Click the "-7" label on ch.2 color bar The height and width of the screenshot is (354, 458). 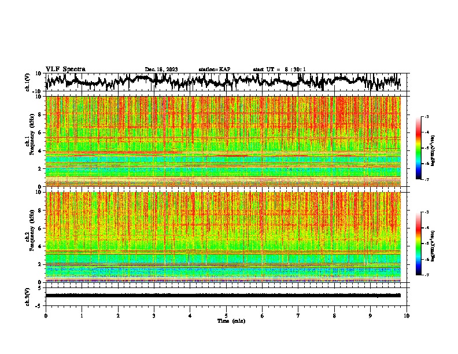coord(427,275)
